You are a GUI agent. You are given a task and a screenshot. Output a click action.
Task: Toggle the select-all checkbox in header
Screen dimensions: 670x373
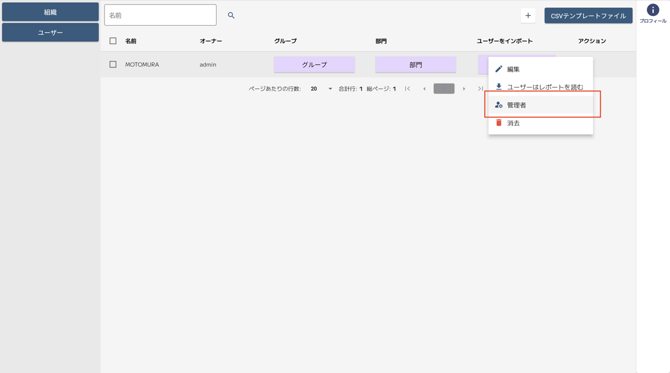pos(113,41)
